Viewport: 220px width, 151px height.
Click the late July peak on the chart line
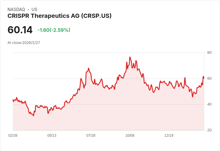tap(88, 68)
